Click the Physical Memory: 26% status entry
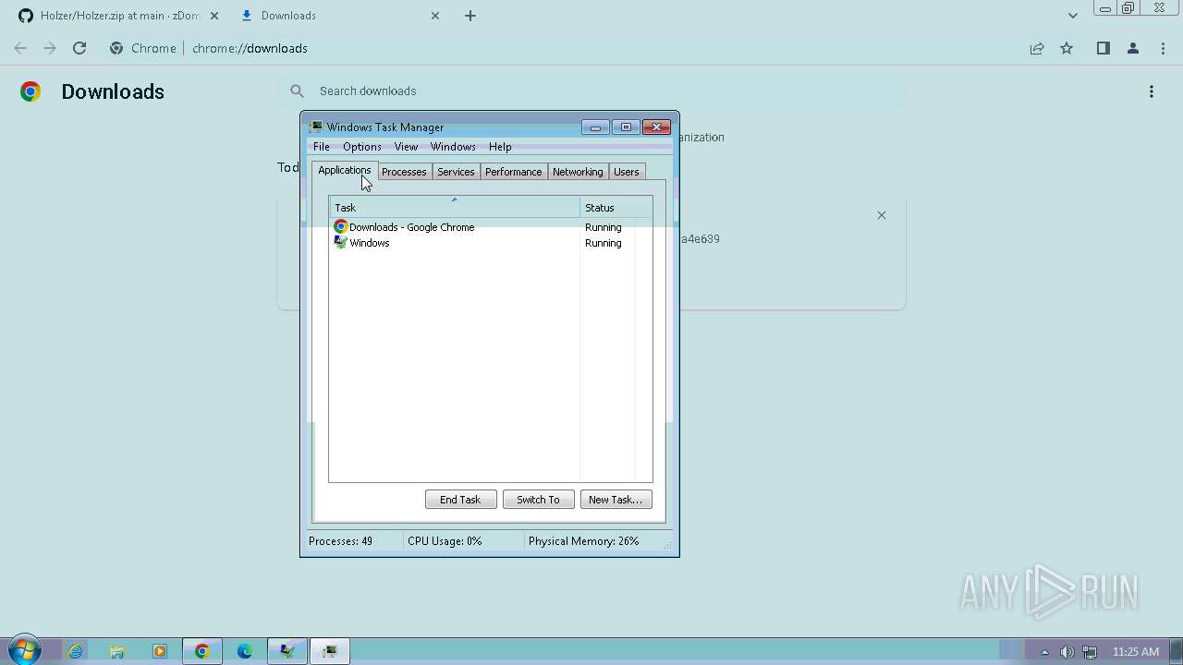This screenshot has width=1183, height=665. 584,541
